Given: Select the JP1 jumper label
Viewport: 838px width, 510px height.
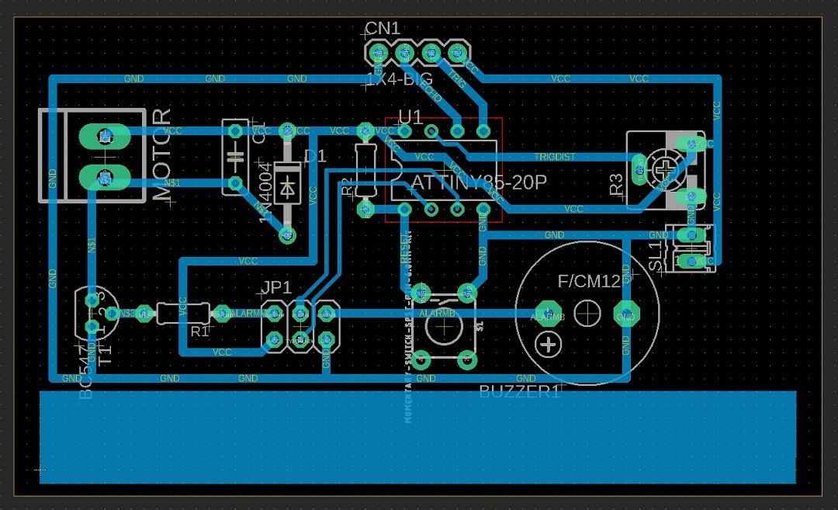Looking at the screenshot, I should click(x=277, y=288).
